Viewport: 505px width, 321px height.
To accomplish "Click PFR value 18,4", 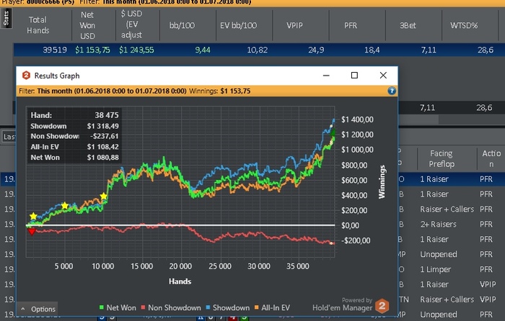I will [372, 50].
